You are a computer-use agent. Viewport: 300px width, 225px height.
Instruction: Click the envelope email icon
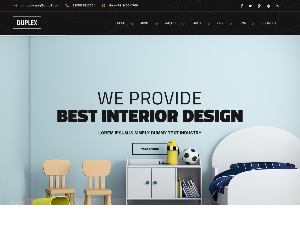15,5
